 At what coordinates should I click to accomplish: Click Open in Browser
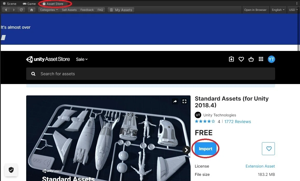pos(255,10)
